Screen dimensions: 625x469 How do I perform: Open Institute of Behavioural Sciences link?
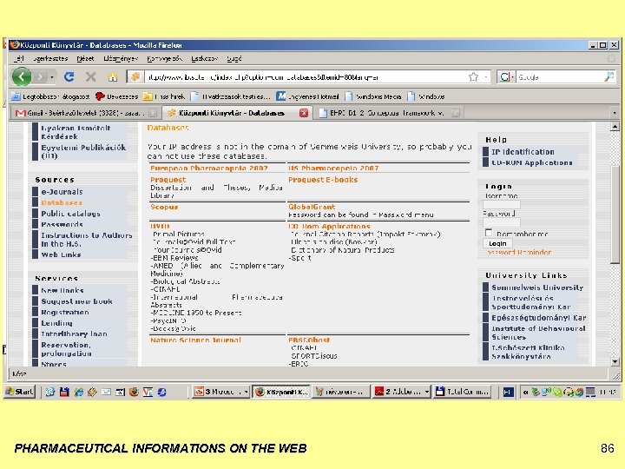click(x=538, y=333)
